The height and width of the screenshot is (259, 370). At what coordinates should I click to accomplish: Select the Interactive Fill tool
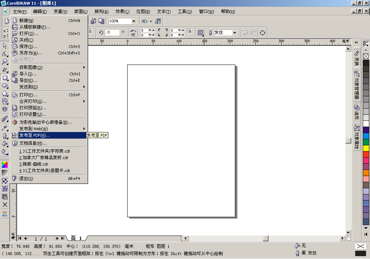click(x=5, y=152)
